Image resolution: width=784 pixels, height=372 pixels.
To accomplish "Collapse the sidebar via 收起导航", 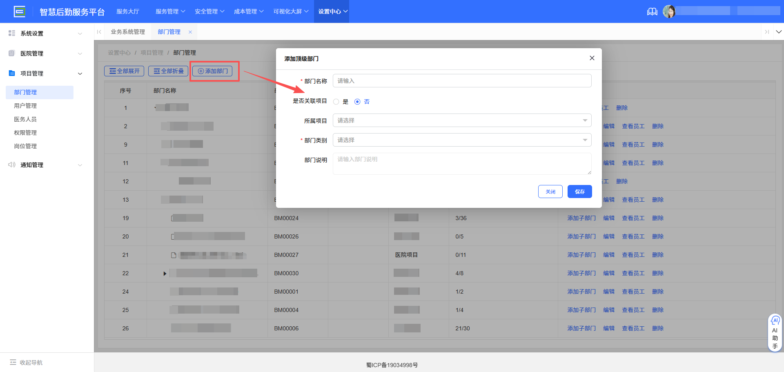I will coord(27,362).
